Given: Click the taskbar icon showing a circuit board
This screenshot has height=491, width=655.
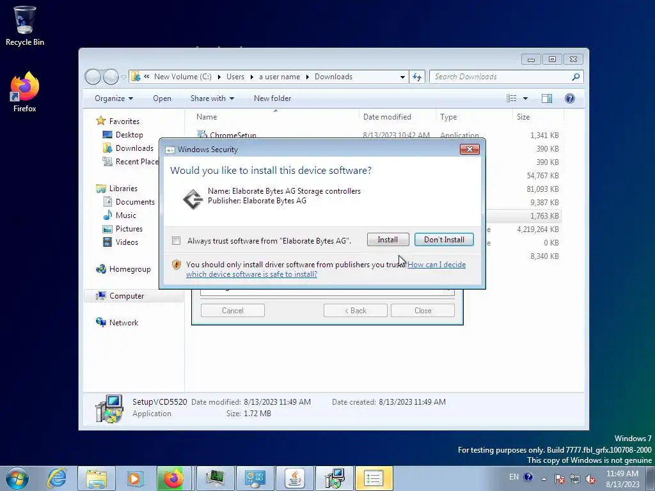Looking at the screenshot, I should click(215, 478).
